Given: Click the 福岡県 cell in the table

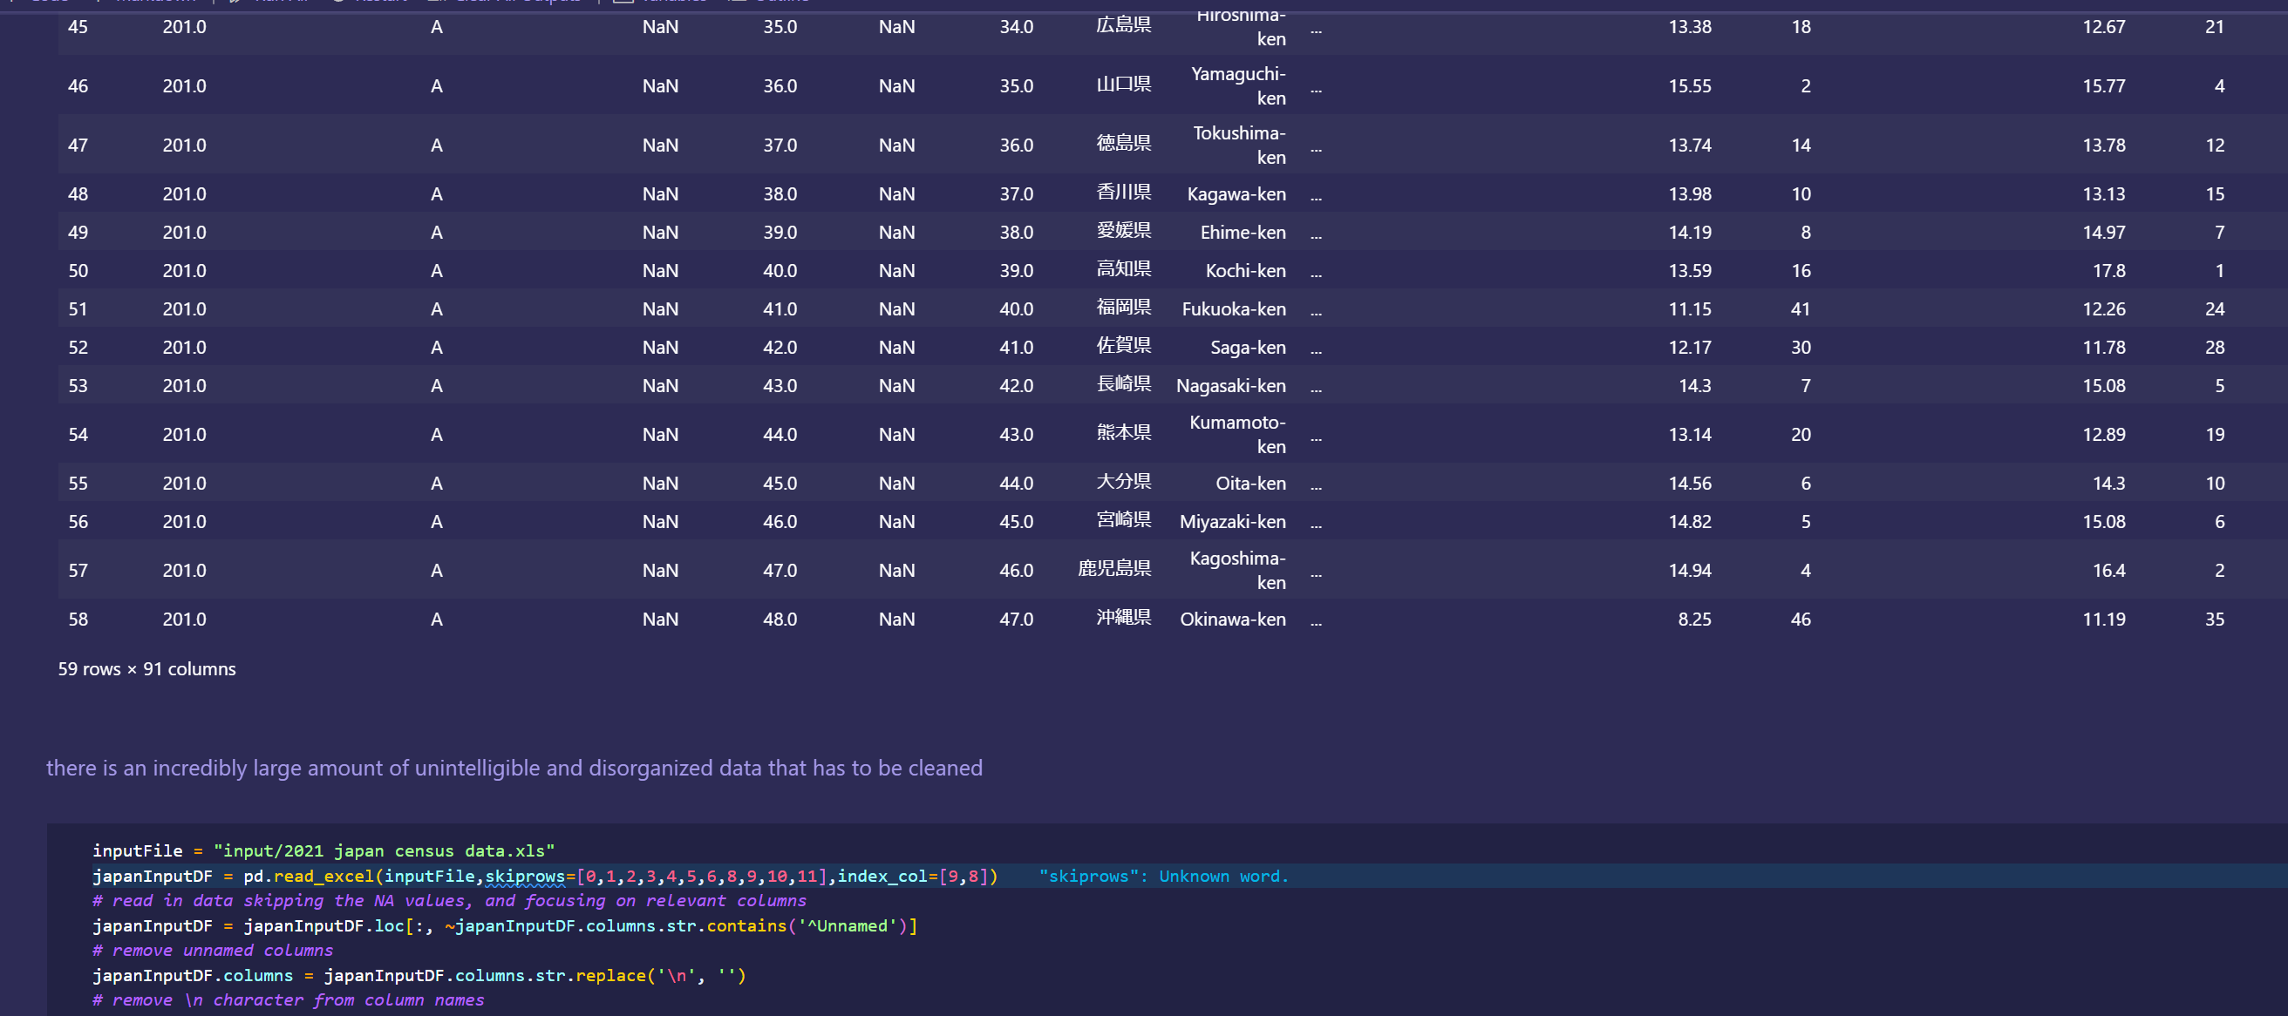Looking at the screenshot, I should [1123, 308].
